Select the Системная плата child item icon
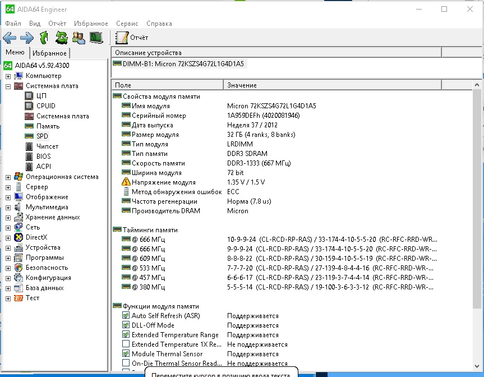Viewport: 484px width, 377px height. [x=29, y=116]
